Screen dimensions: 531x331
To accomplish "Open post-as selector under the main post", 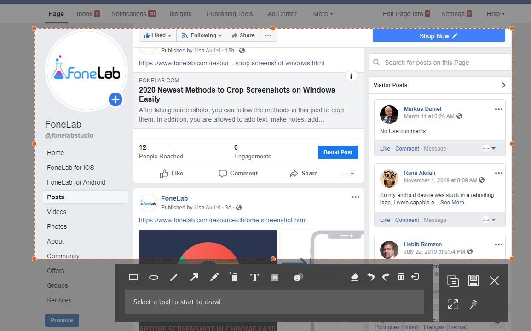I will [348, 174].
